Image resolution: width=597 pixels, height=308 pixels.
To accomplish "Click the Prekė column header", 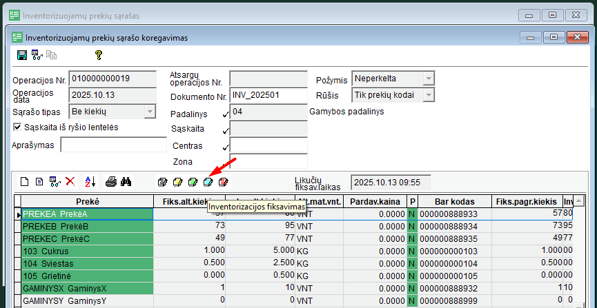I will [x=87, y=201].
